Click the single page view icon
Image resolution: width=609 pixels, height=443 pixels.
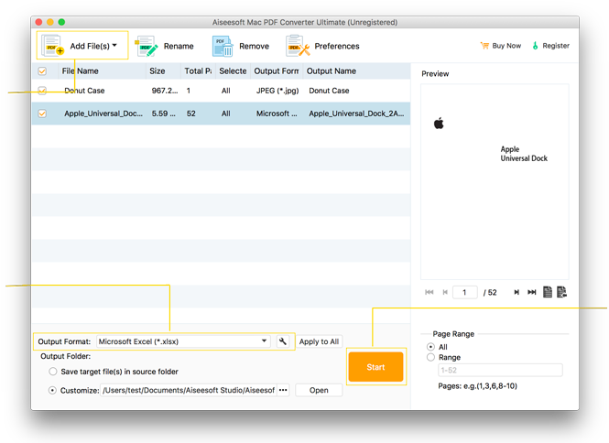548,292
